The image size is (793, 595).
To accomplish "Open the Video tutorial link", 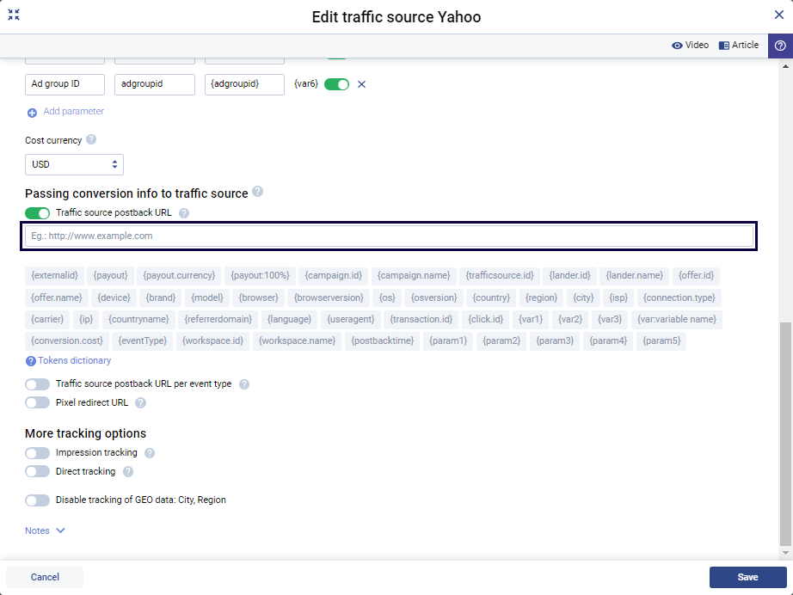I will pos(691,45).
